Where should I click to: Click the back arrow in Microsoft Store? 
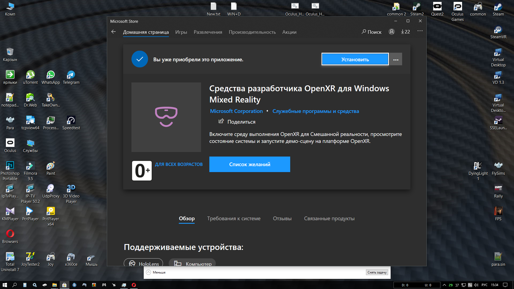114,32
